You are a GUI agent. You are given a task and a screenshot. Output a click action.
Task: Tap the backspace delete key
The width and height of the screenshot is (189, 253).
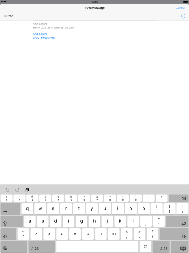178,199
